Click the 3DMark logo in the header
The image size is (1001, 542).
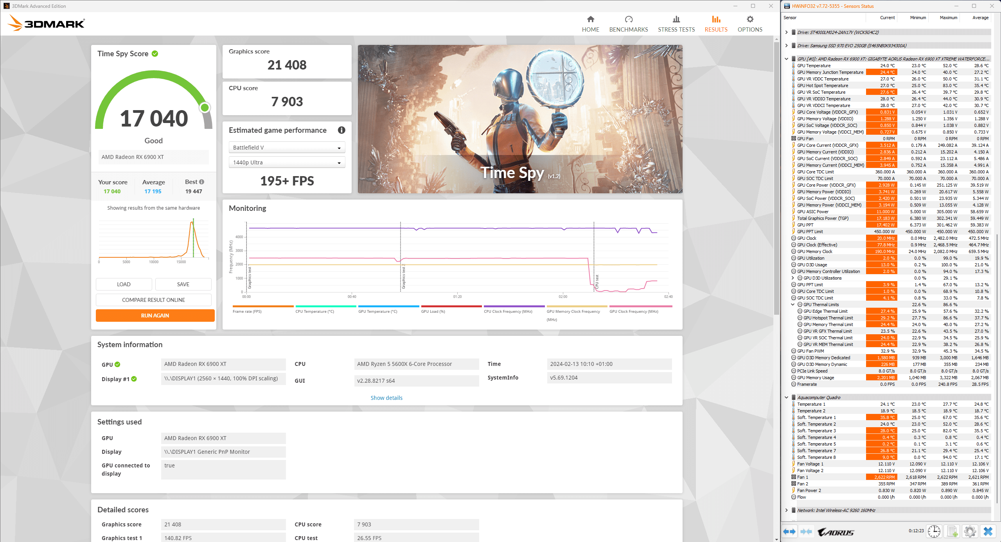(46, 23)
